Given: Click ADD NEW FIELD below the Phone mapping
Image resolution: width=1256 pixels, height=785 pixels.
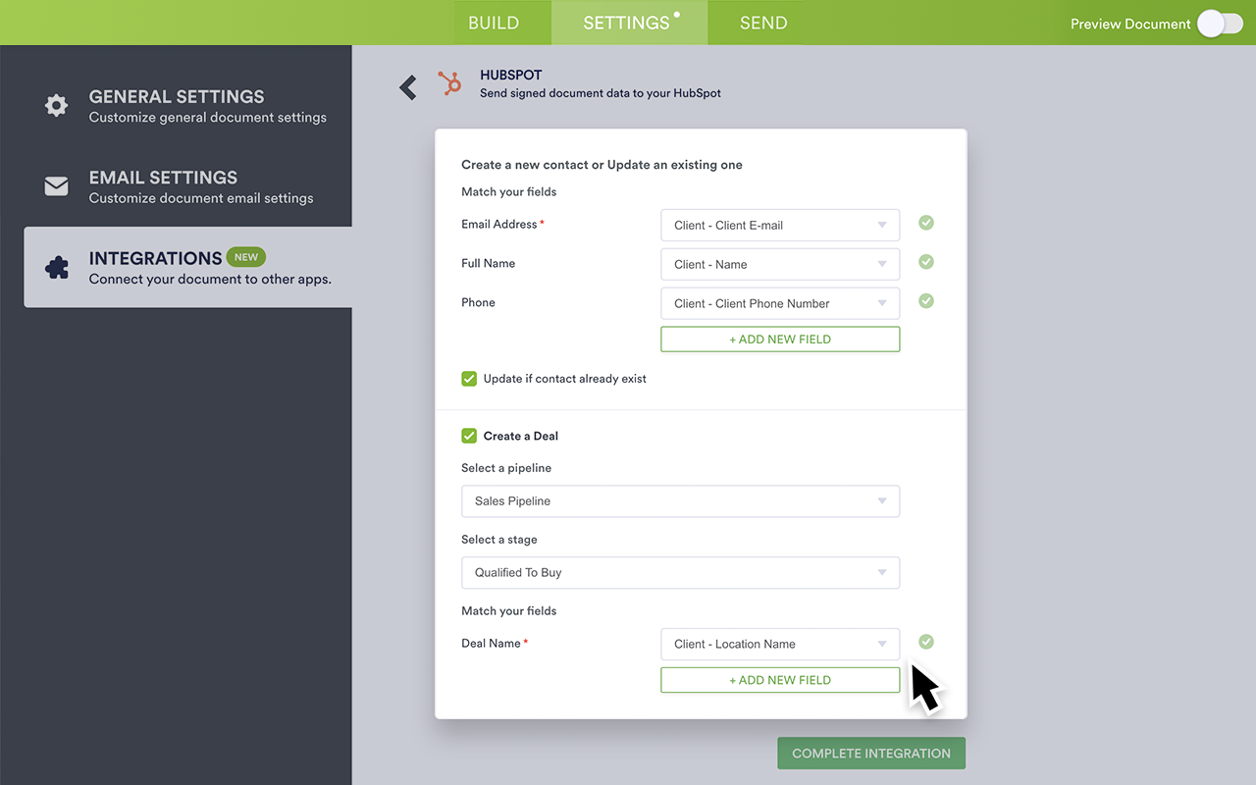Looking at the screenshot, I should tap(780, 339).
